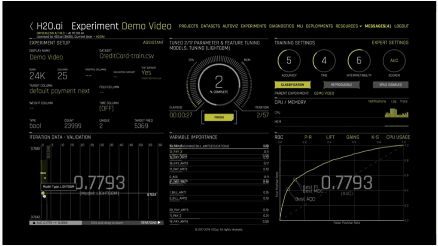Open the AUC scorer dial
The width and height of the screenshot is (438, 246).
coord(394,60)
